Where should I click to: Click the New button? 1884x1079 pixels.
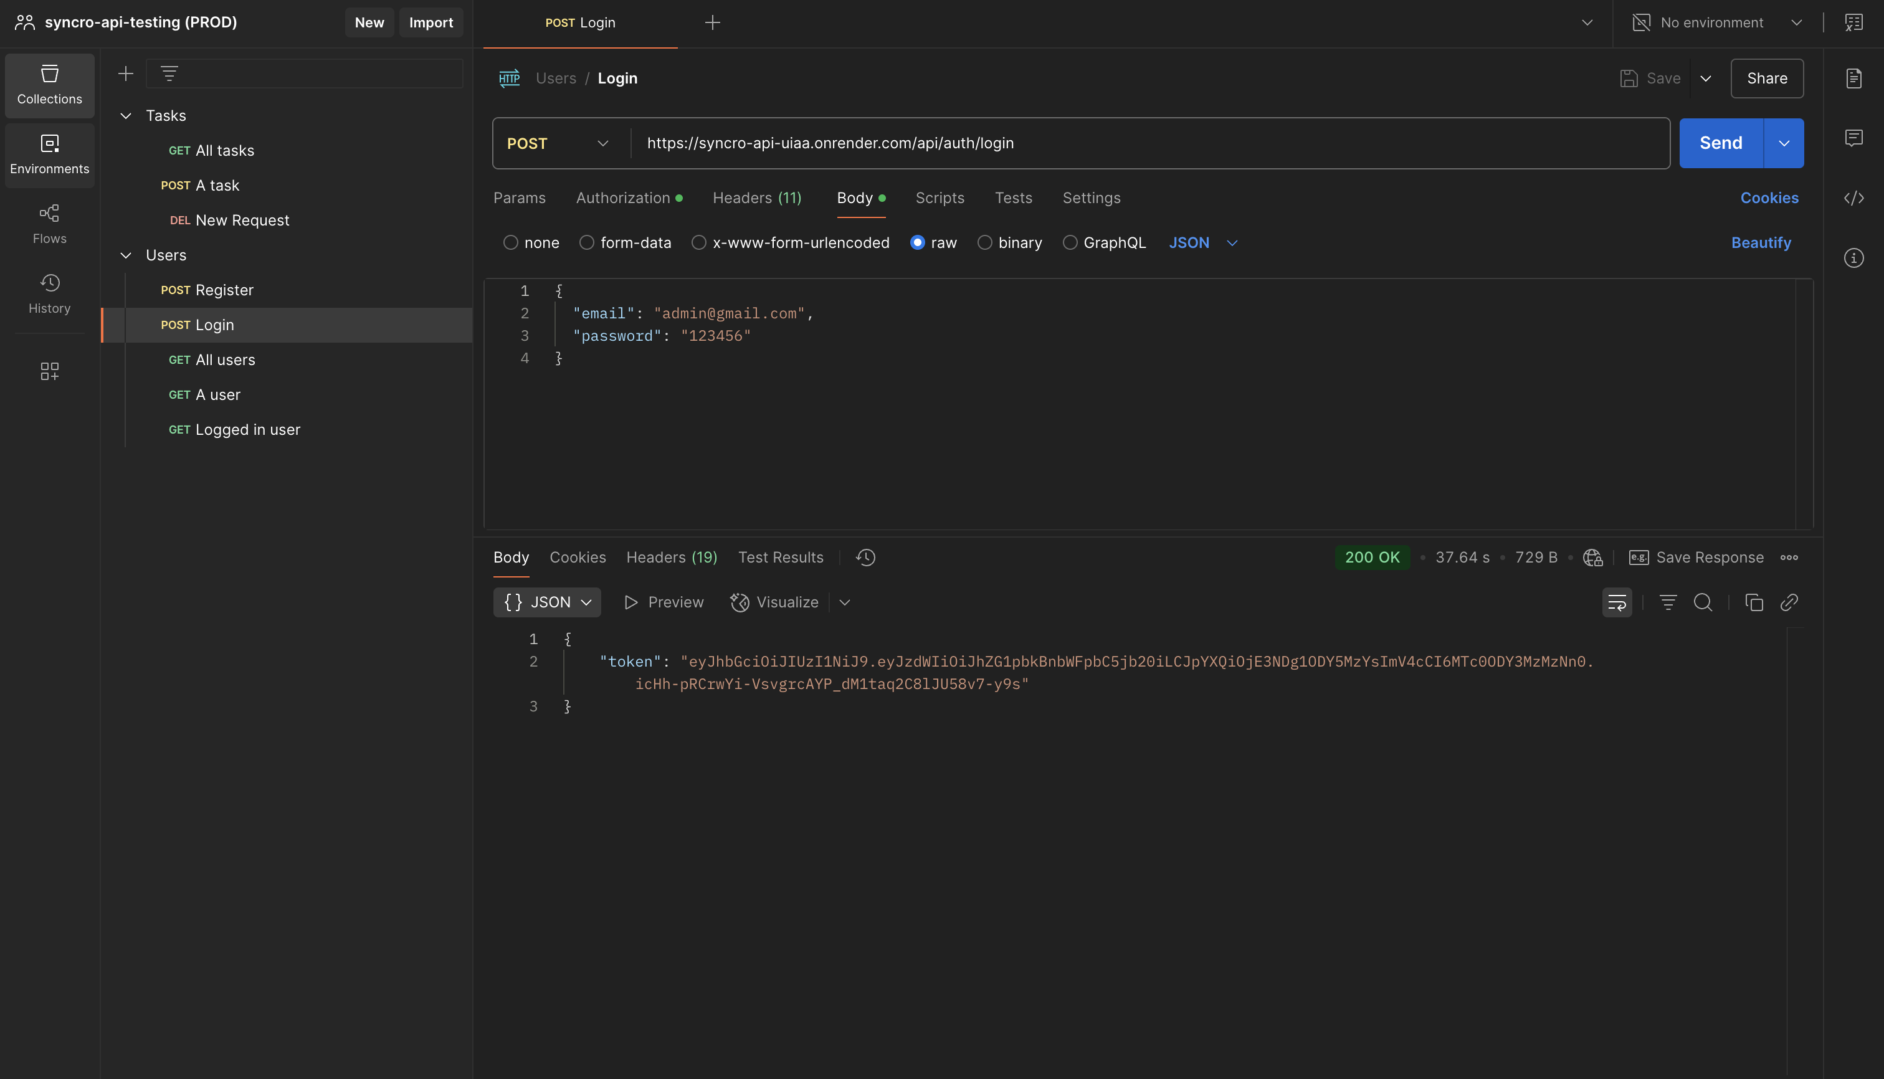(x=369, y=22)
